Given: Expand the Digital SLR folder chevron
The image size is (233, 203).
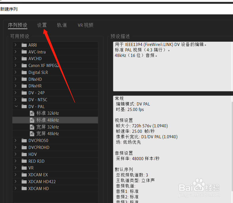Looking at the screenshot, I should (16, 72).
